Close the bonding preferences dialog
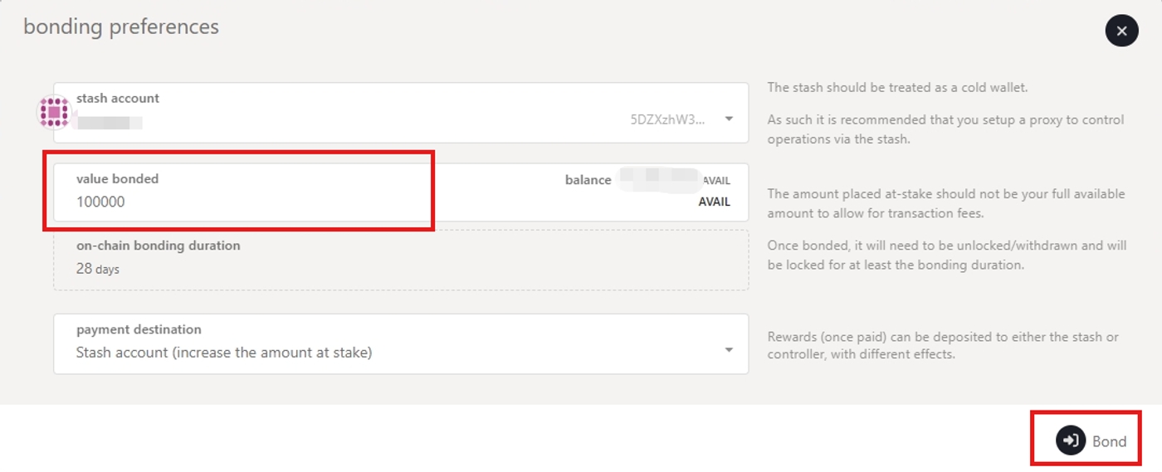 pos(1121,32)
